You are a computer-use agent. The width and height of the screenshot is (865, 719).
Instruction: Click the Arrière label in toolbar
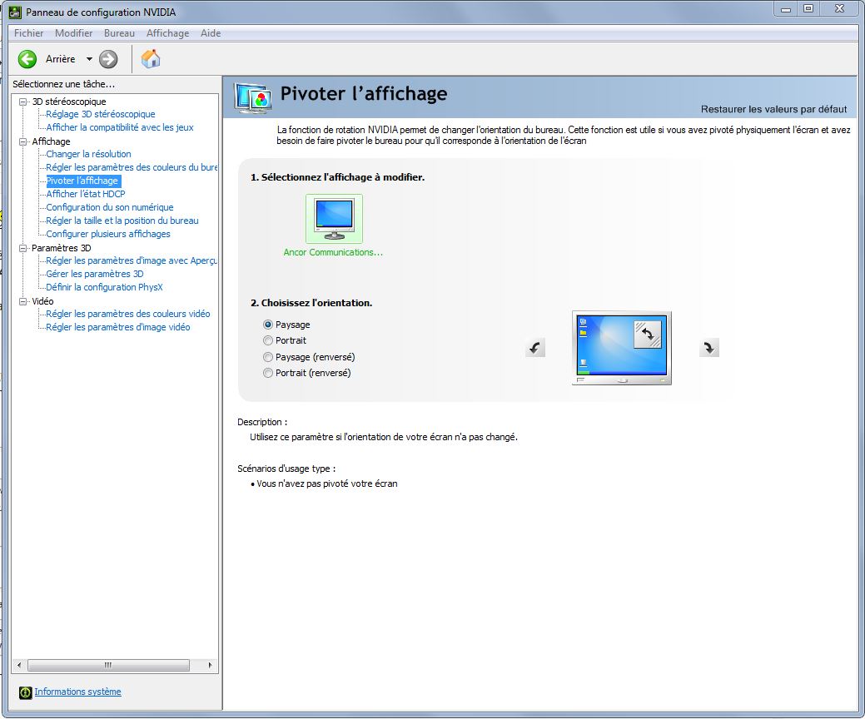coord(60,59)
